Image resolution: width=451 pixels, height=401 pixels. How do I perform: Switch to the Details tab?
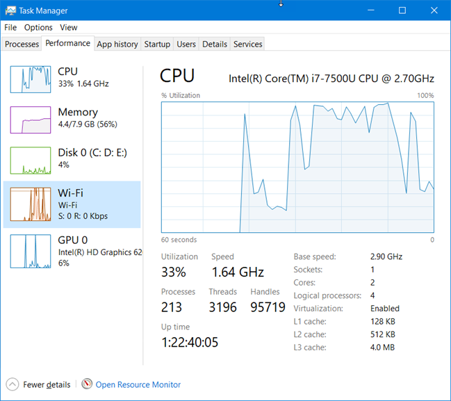click(x=215, y=44)
